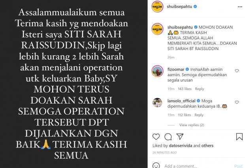Screen dimensions: 245x168
Task: Open lansolo_official's profile avatar
Action: point(157,103)
